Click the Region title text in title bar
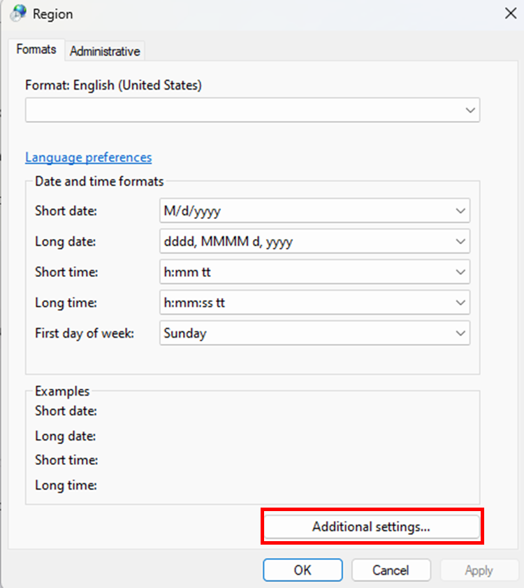This screenshot has height=588, width=524. tap(52, 14)
